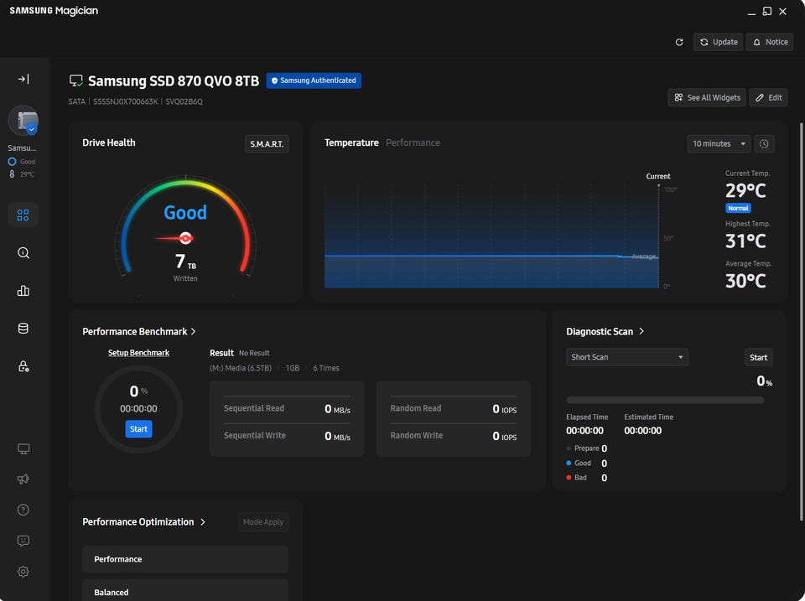Expand Performance Benchmark section chevron
Image resolution: width=805 pixels, height=601 pixels.
click(194, 332)
